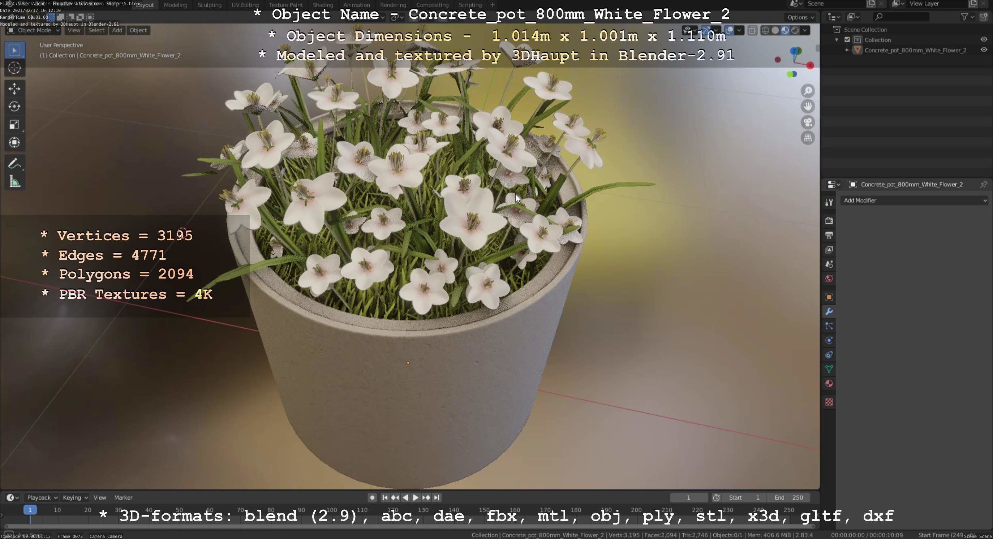Open Material properties tab

829,384
